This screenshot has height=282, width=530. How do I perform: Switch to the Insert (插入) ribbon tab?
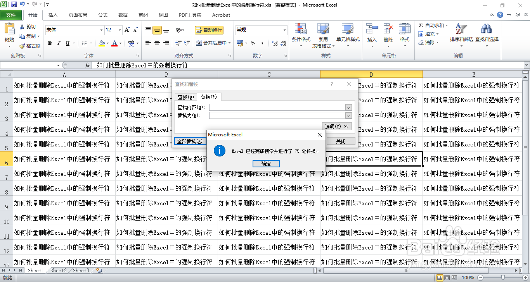(53, 15)
